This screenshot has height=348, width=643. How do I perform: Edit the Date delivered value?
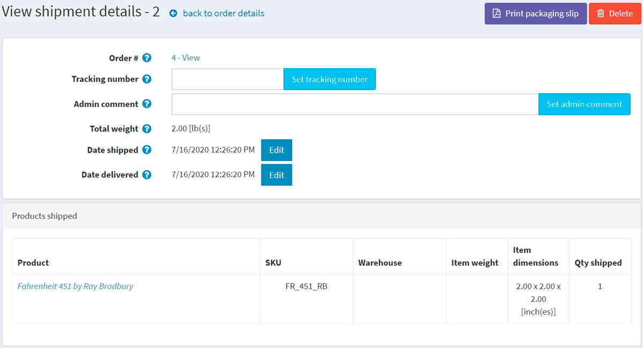tap(276, 175)
